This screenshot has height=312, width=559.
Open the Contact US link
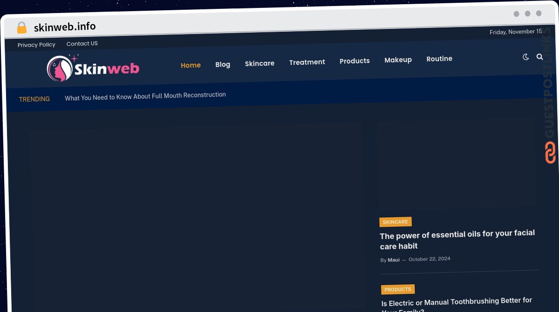tap(82, 44)
